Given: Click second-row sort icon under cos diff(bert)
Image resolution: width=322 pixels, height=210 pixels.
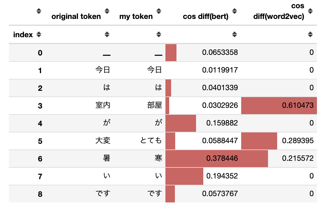Looking at the screenshot, I should 235,34.
